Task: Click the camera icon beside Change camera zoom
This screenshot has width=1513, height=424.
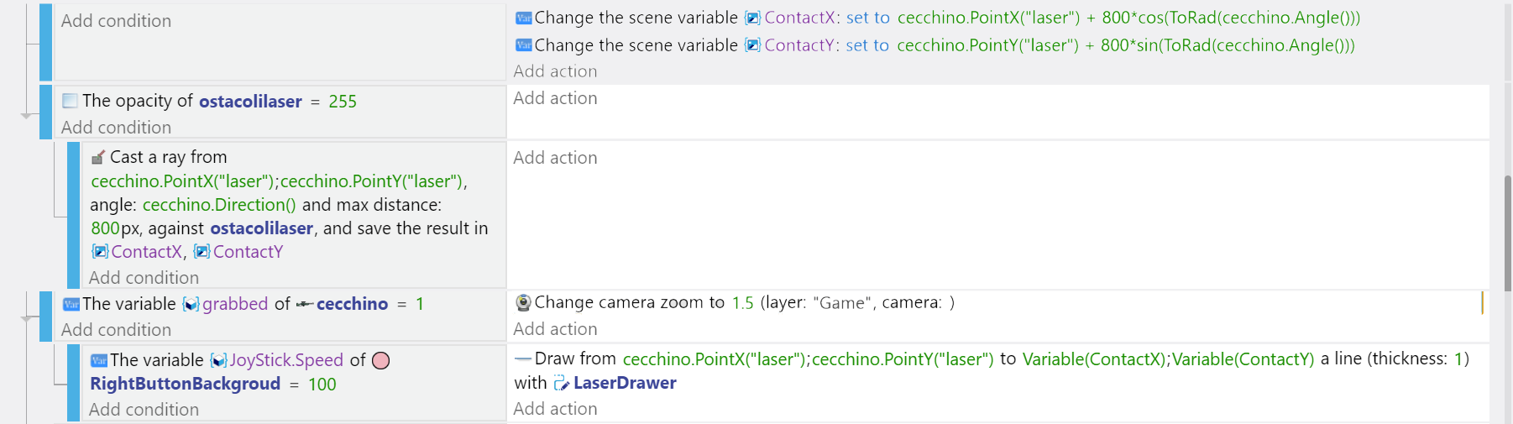Action: click(x=523, y=302)
